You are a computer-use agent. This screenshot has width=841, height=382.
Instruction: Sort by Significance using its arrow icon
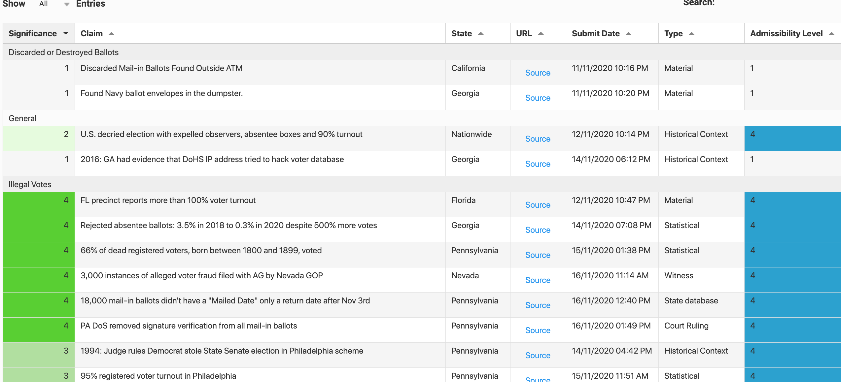click(x=66, y=33)
